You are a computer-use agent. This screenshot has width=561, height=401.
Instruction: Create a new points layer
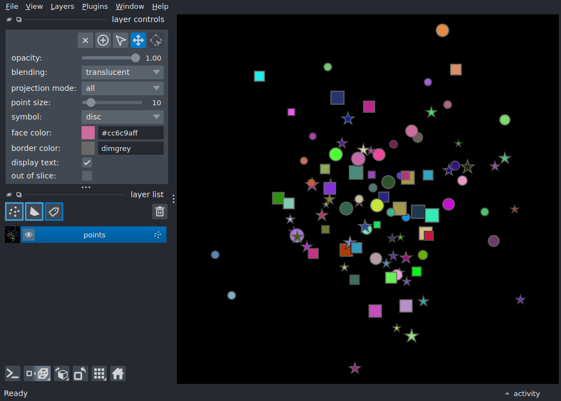[14, 212]
